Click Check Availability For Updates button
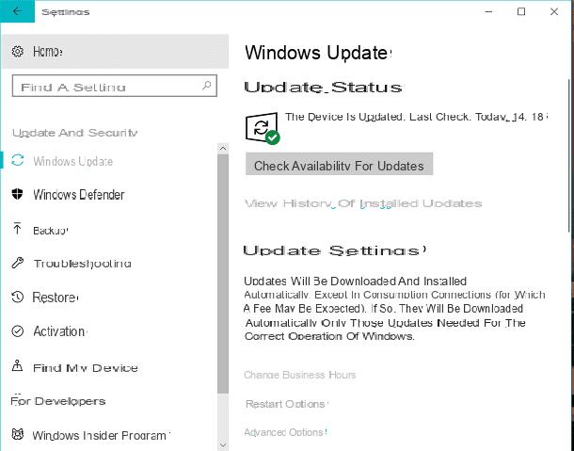 click(x=339, y=165)
